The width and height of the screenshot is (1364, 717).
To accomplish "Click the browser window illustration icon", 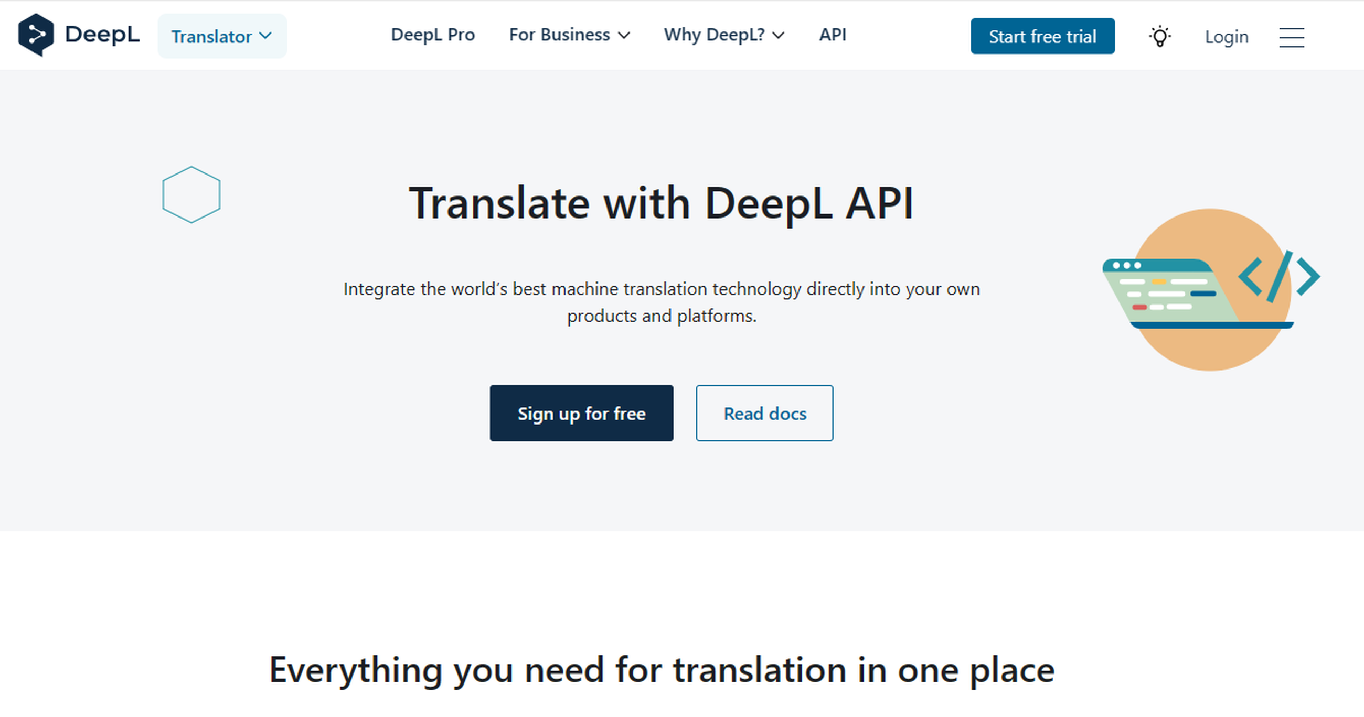I will [1159, 294].
